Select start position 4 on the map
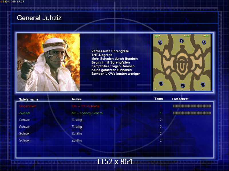229x171 pixels. click(181, 41)
